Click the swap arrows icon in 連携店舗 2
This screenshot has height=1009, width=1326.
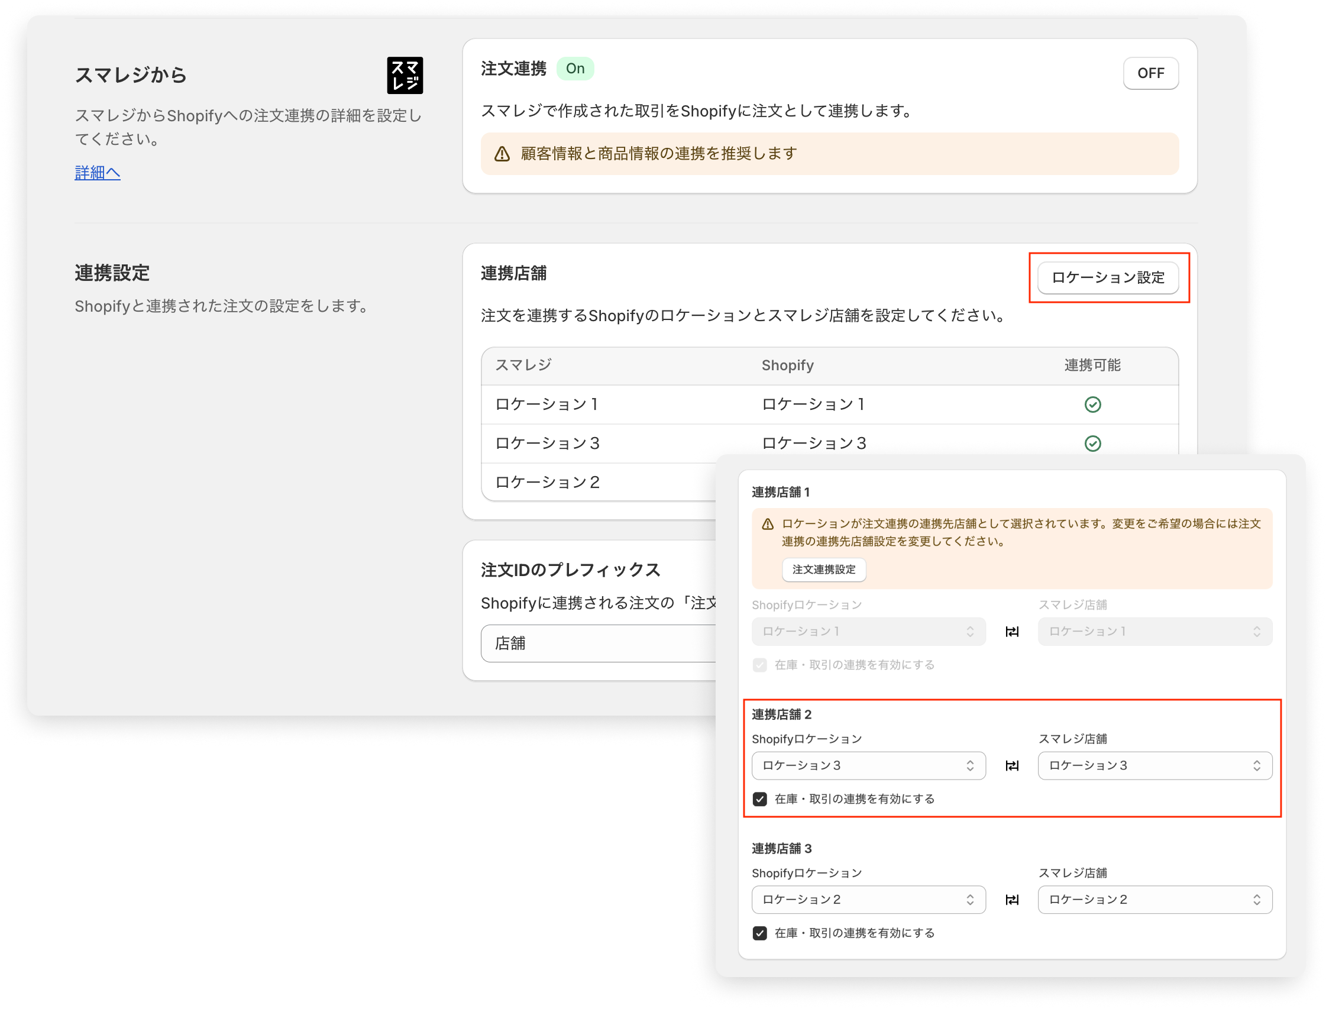click(1012, 766)
